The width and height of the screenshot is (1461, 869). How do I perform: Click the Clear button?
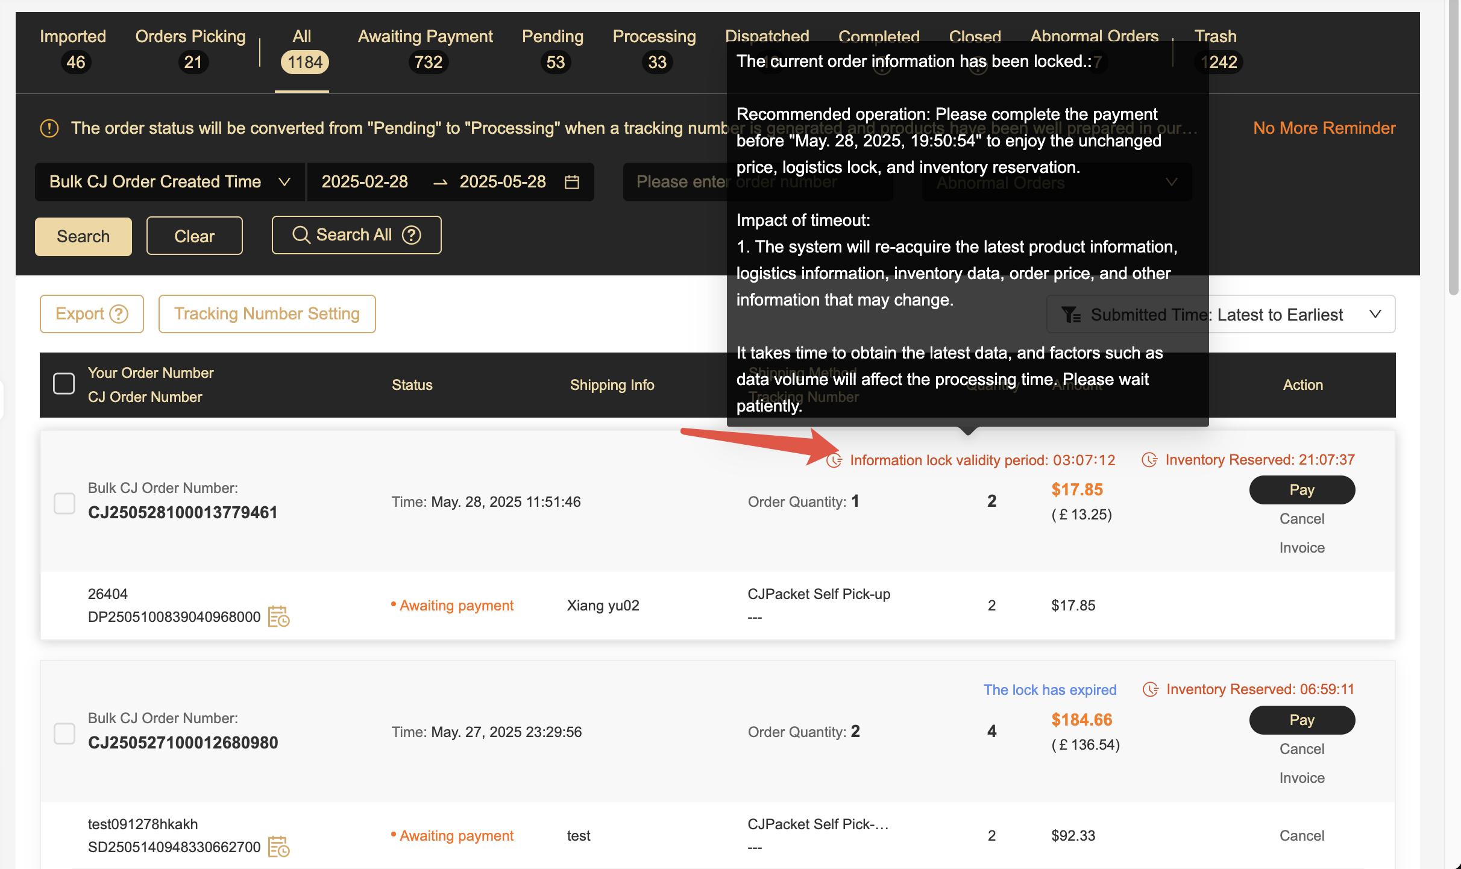coord(195,236)
